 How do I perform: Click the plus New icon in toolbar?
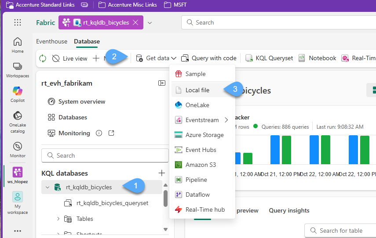(96, 58)
